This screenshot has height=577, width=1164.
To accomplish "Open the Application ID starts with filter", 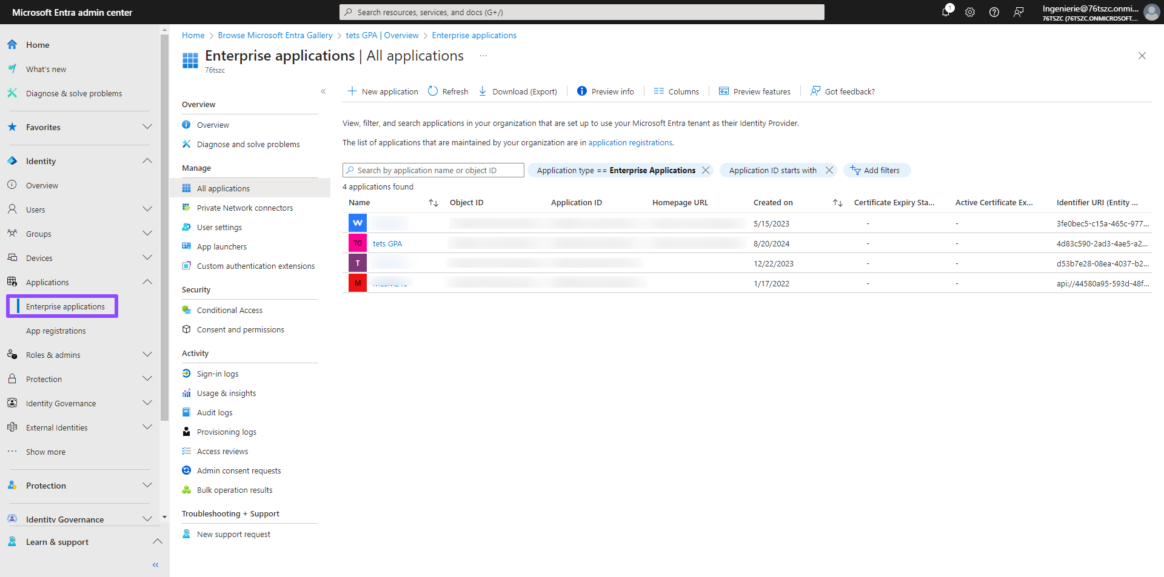I will 772,170.
